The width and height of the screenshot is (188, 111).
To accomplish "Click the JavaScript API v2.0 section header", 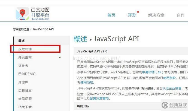I will (92, 51).
